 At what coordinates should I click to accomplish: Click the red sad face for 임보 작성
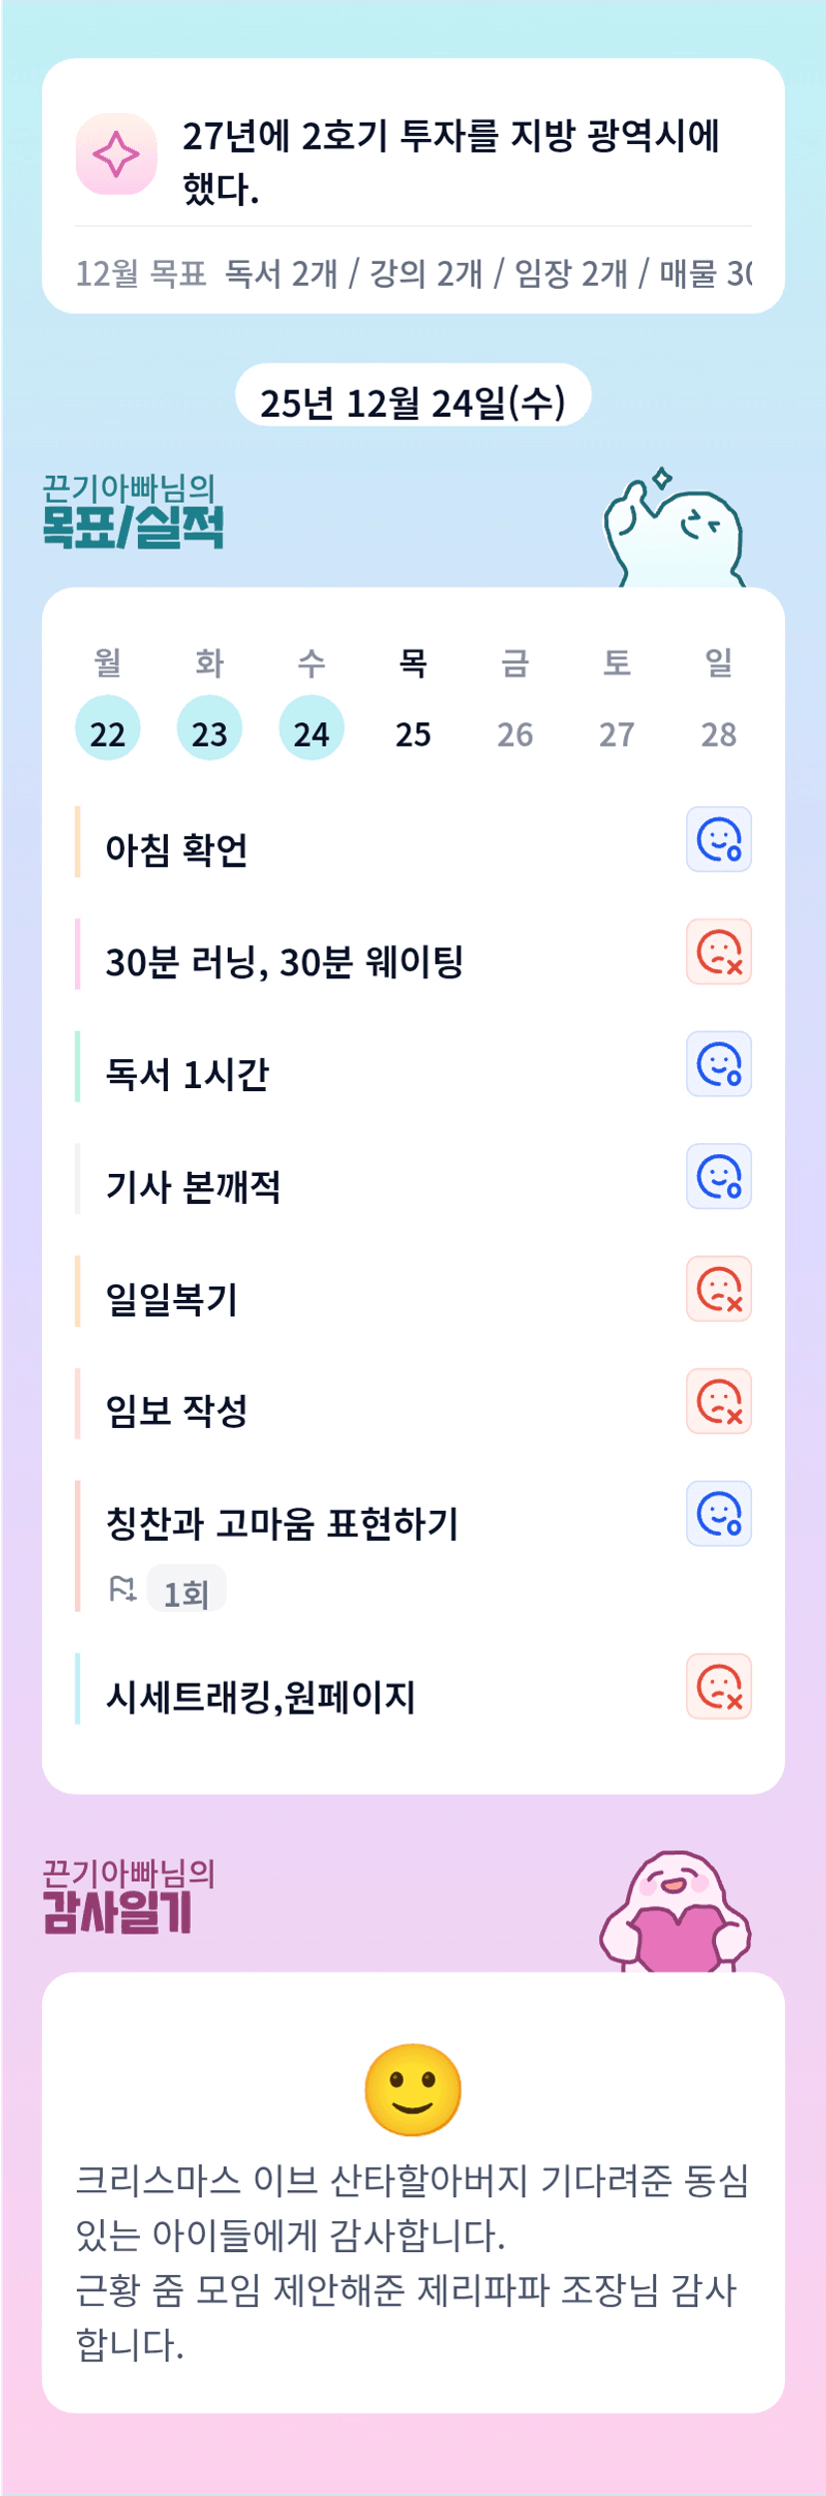pos(718,1401)
